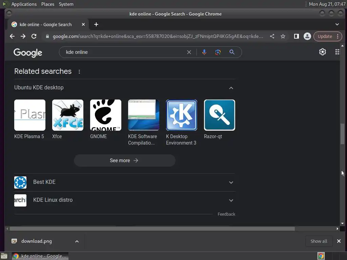Close the downloads bar
The width and height of the screenshot is (347, 260).
(339, 241)
